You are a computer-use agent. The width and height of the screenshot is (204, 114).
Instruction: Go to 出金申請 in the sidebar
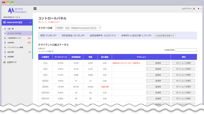(11, 43)
